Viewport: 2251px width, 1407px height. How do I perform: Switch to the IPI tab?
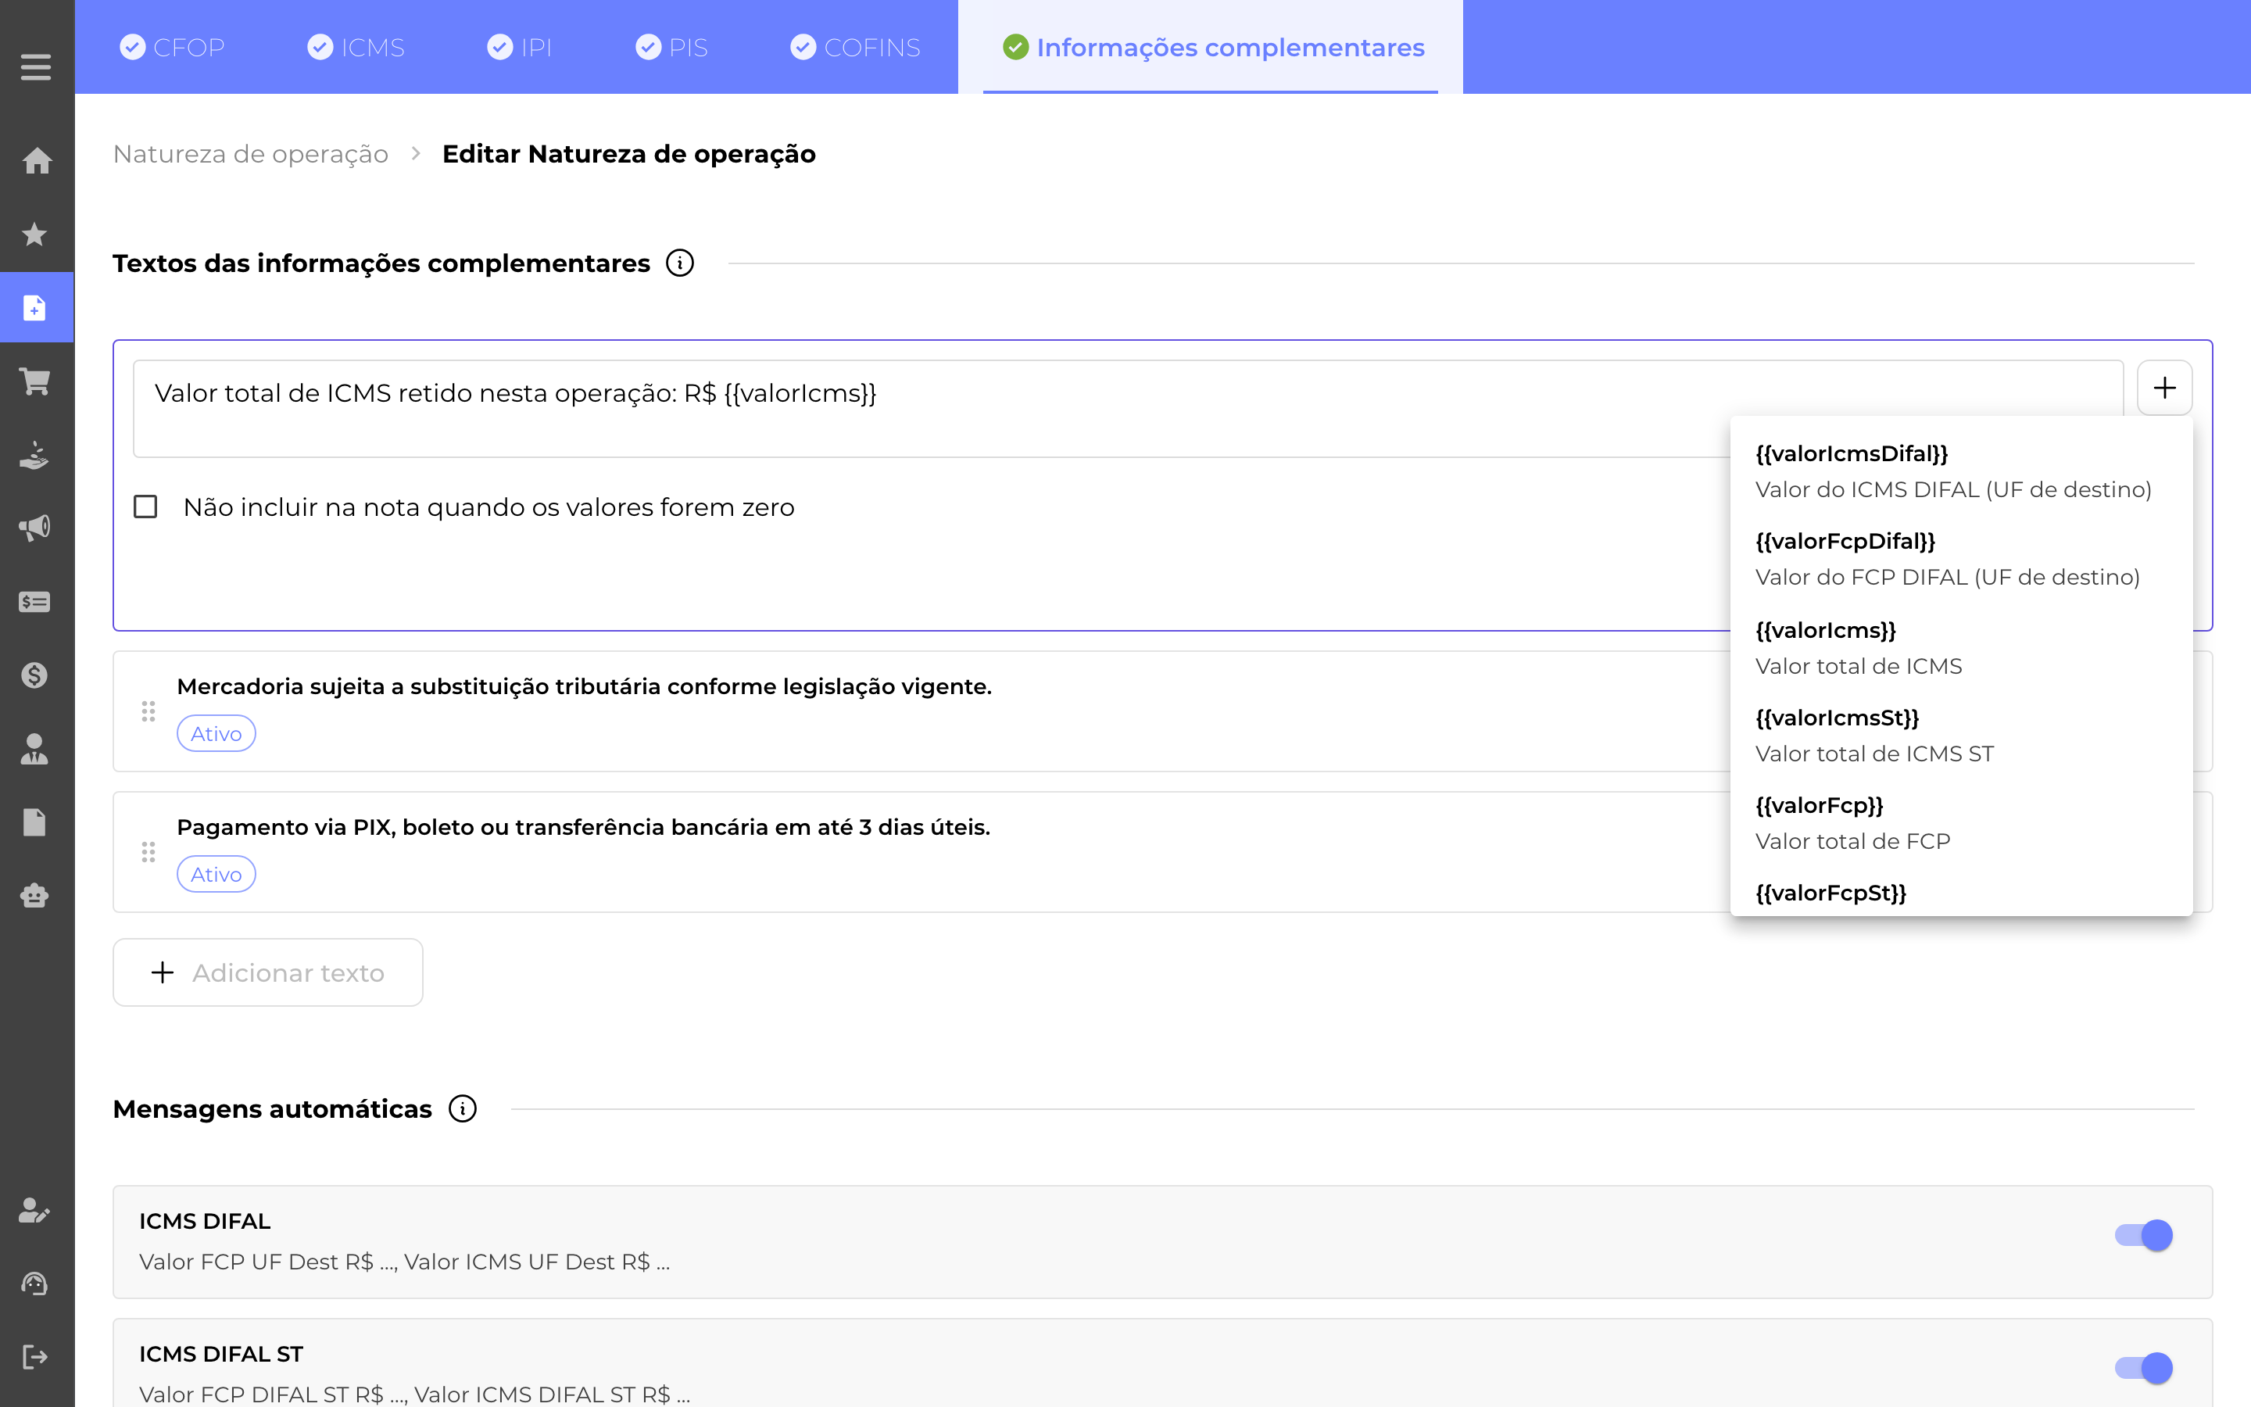(519, 47)
